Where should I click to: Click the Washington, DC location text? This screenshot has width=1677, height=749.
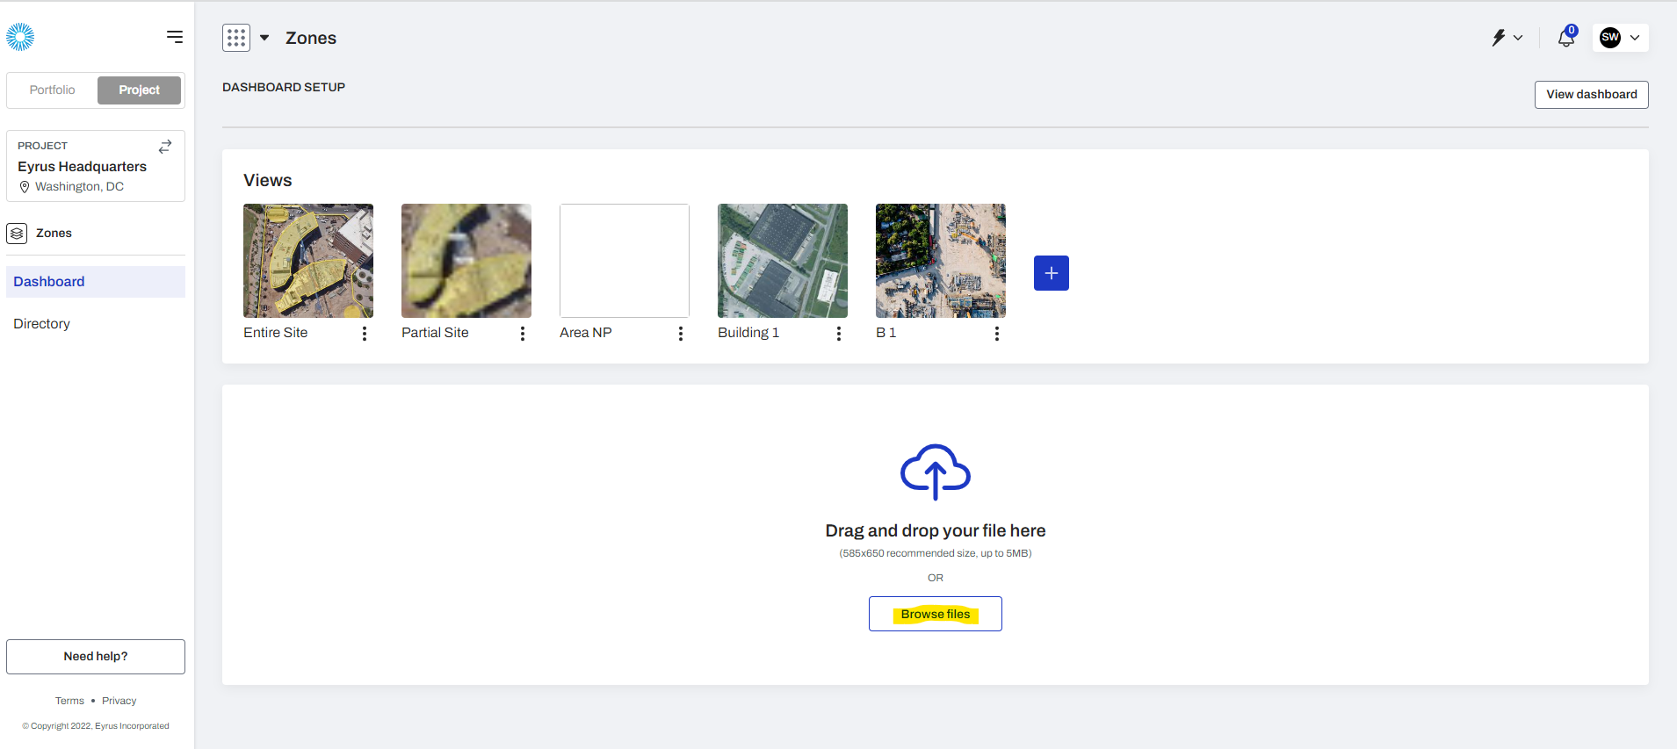pos(79,186)
